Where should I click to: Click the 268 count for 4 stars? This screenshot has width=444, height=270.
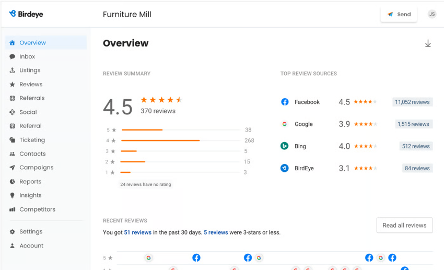(249, 140)
